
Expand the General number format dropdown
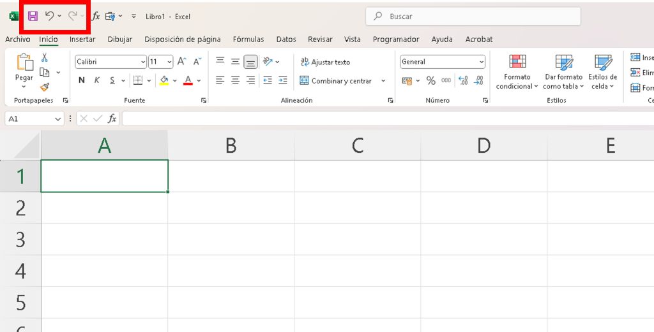point(481,62)
